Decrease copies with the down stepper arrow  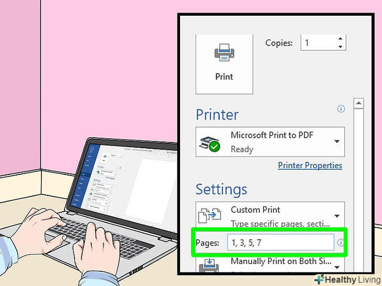[341, 47]
